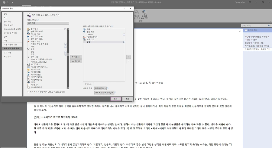
Task: Select the 새 수식 삽입 pi icon
Action: click(28, 75)
